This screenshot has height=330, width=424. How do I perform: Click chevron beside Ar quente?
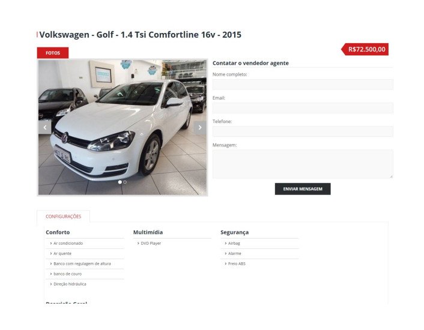click(51, 254)
